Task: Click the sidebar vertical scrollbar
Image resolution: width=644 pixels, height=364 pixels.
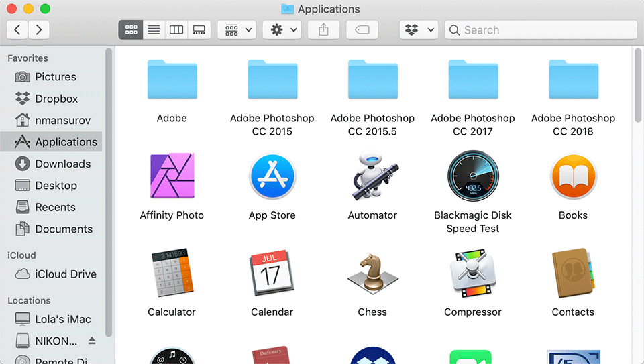Action: click(x=109, y=192)
